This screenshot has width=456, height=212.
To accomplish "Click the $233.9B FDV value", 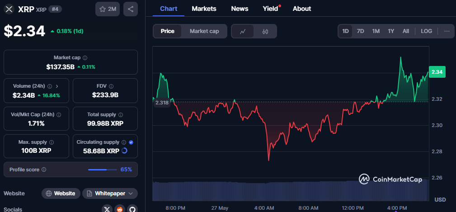I will (105, 95).
